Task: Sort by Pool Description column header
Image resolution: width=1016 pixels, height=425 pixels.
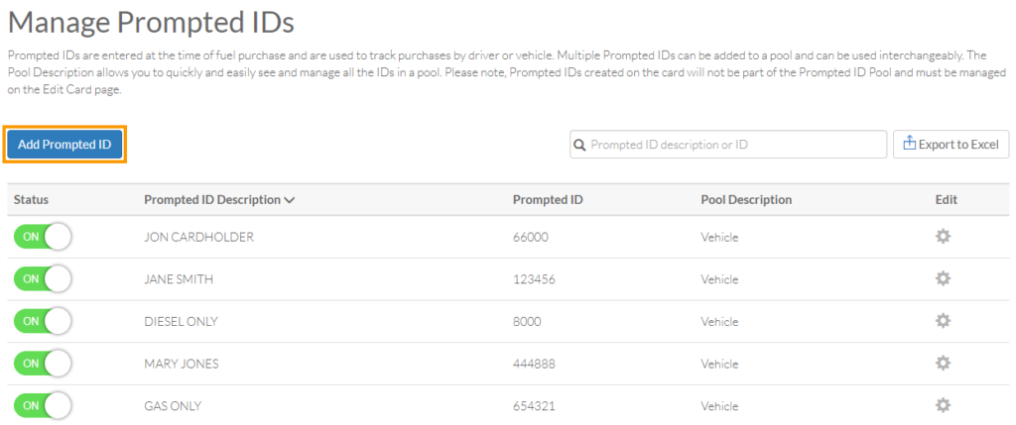Action: (x=746, y=200)
